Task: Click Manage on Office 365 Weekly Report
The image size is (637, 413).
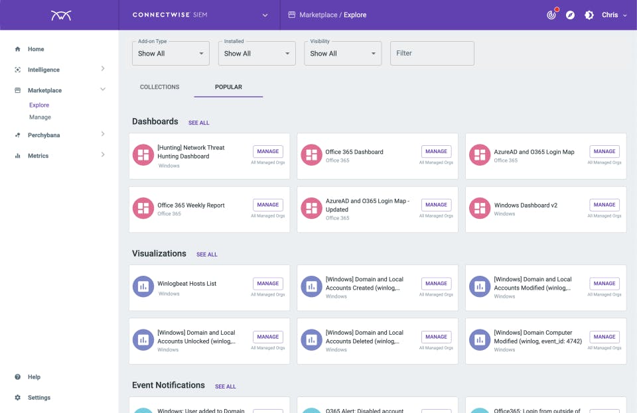Action: point(268,205)
